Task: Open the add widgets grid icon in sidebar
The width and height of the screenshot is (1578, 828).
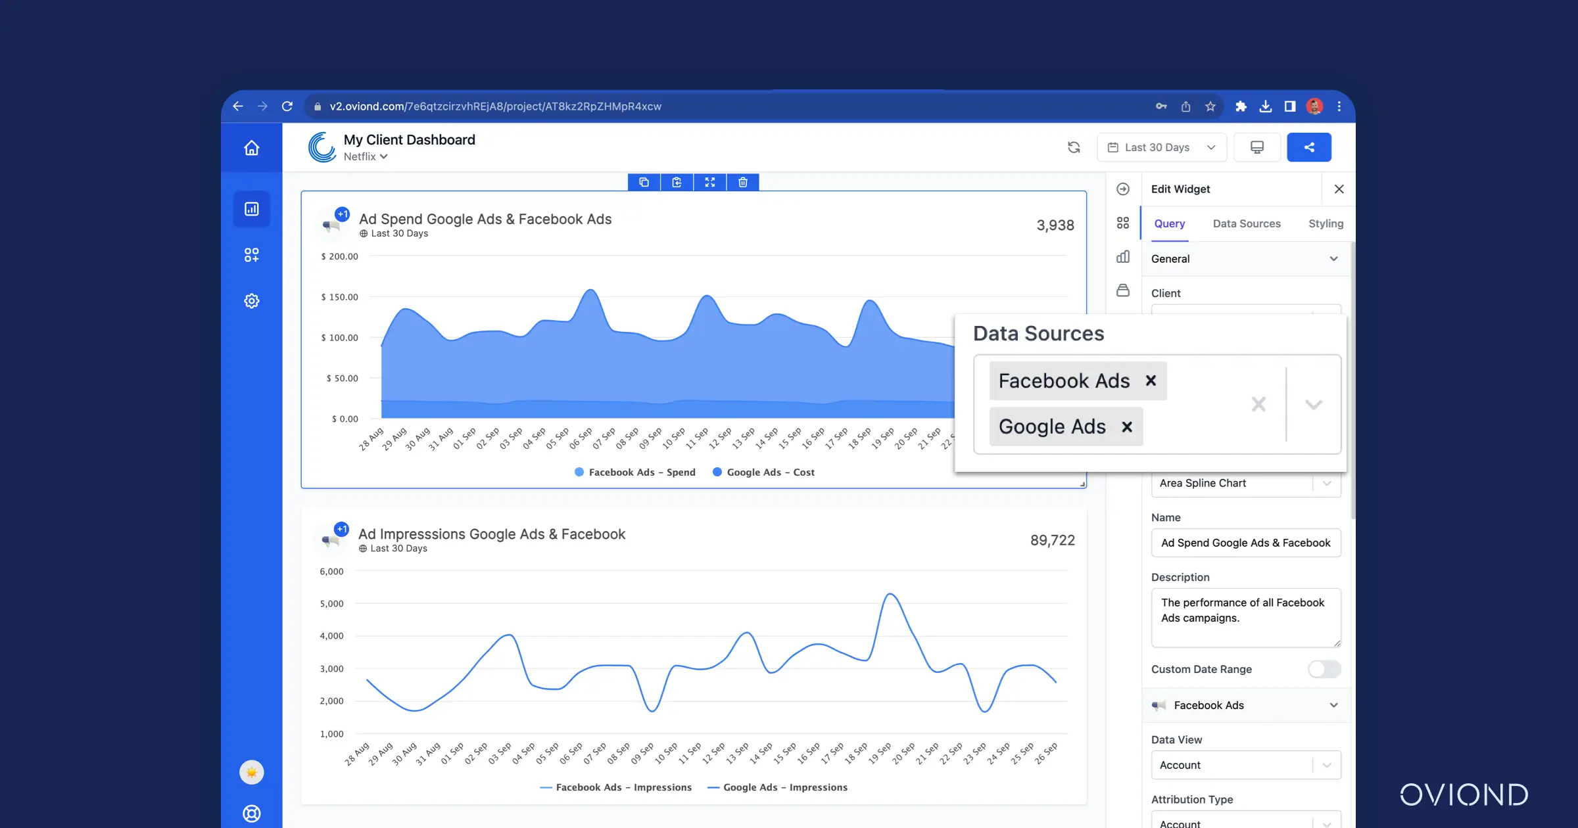Action: [x=251, y=255]
